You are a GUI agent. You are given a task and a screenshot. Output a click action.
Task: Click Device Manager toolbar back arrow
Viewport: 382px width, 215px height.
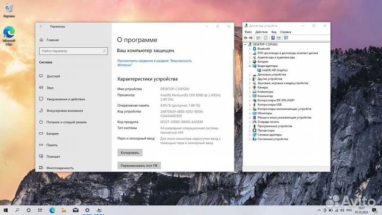point(246,38)
